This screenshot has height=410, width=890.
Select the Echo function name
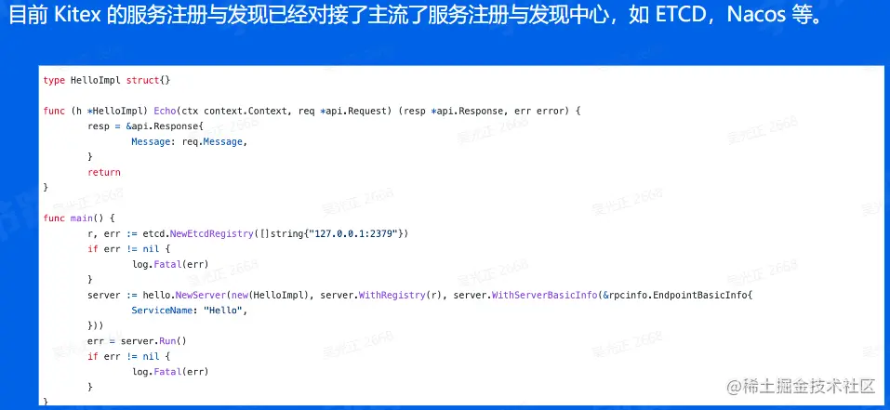165,112
